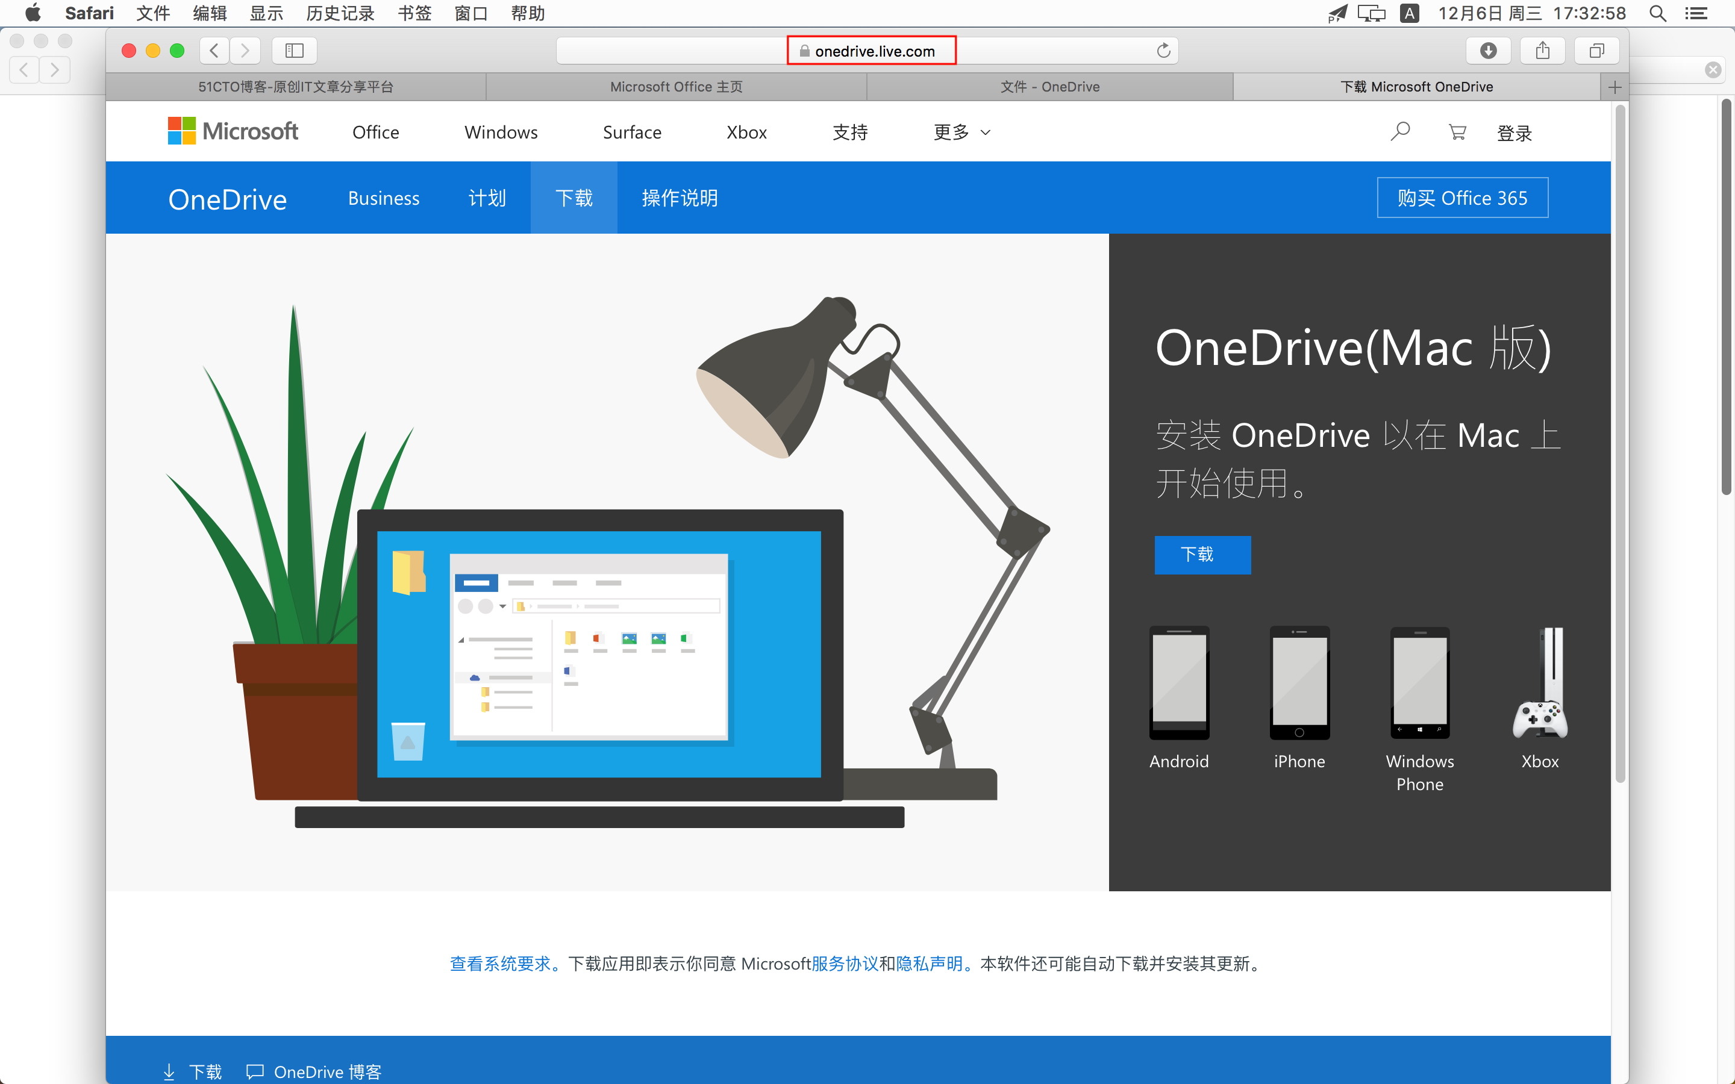Switch to the 文件 - OneDrive tab
This screenshot has width=1735, height=1084.
coord(1049,87)
